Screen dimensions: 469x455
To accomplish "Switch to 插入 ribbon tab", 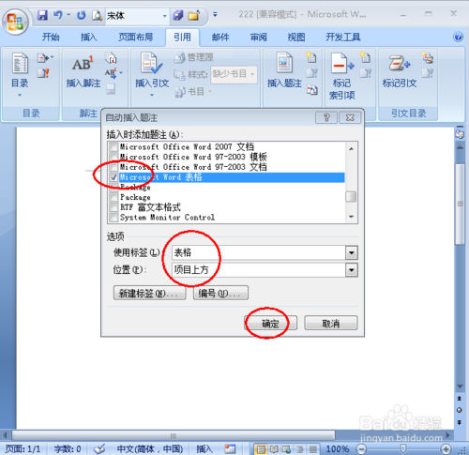I will pyautogui.click(x=89, y=38).
